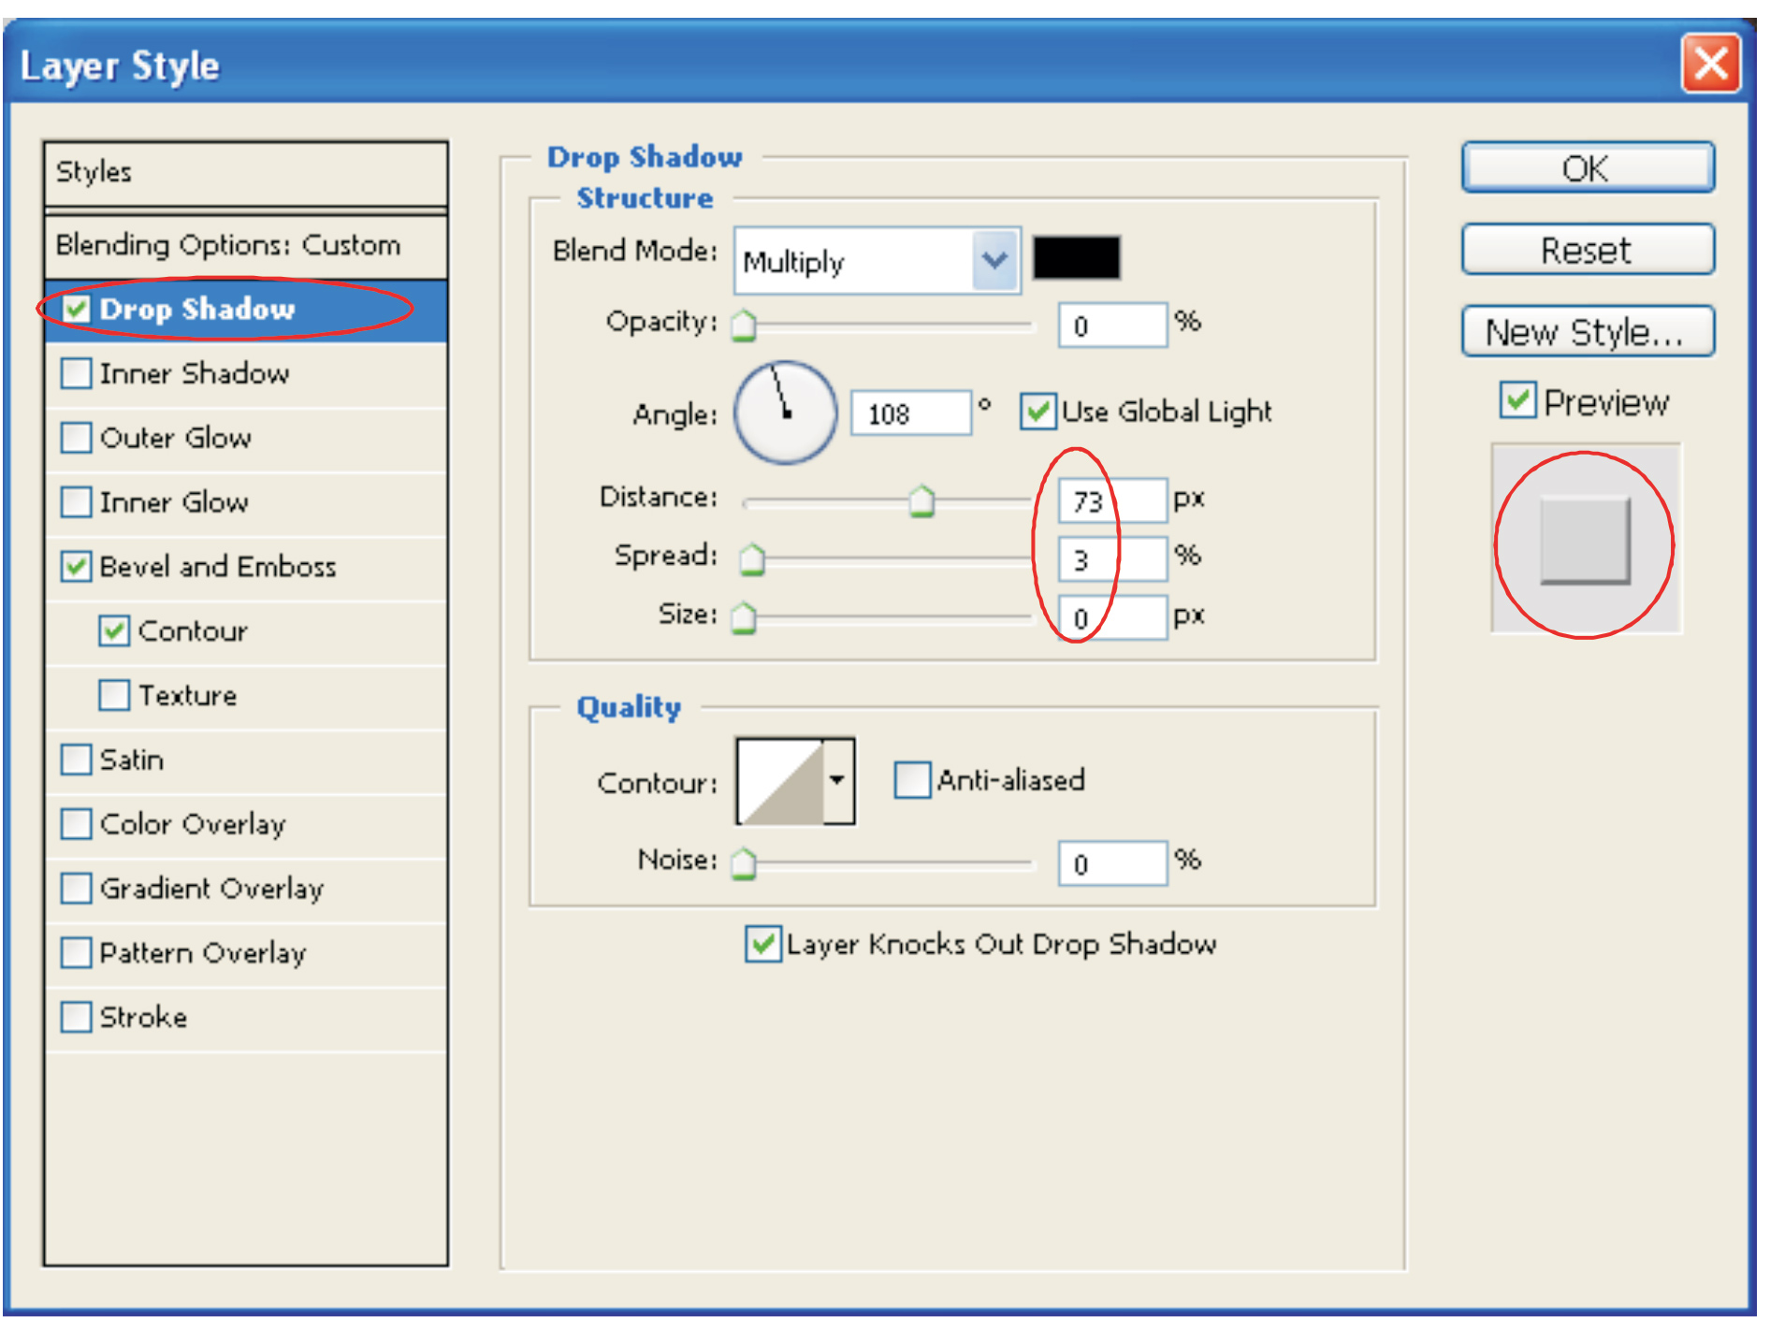Click the angle dial control
1770x1317 pixels.
pyautogui.click(x=785, y=412)
